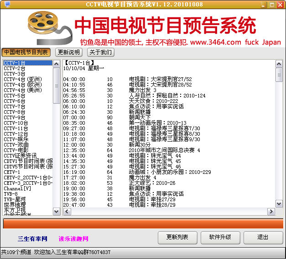
Task: Click schedule pane scroll down arrow
Action: coord(279,203)
